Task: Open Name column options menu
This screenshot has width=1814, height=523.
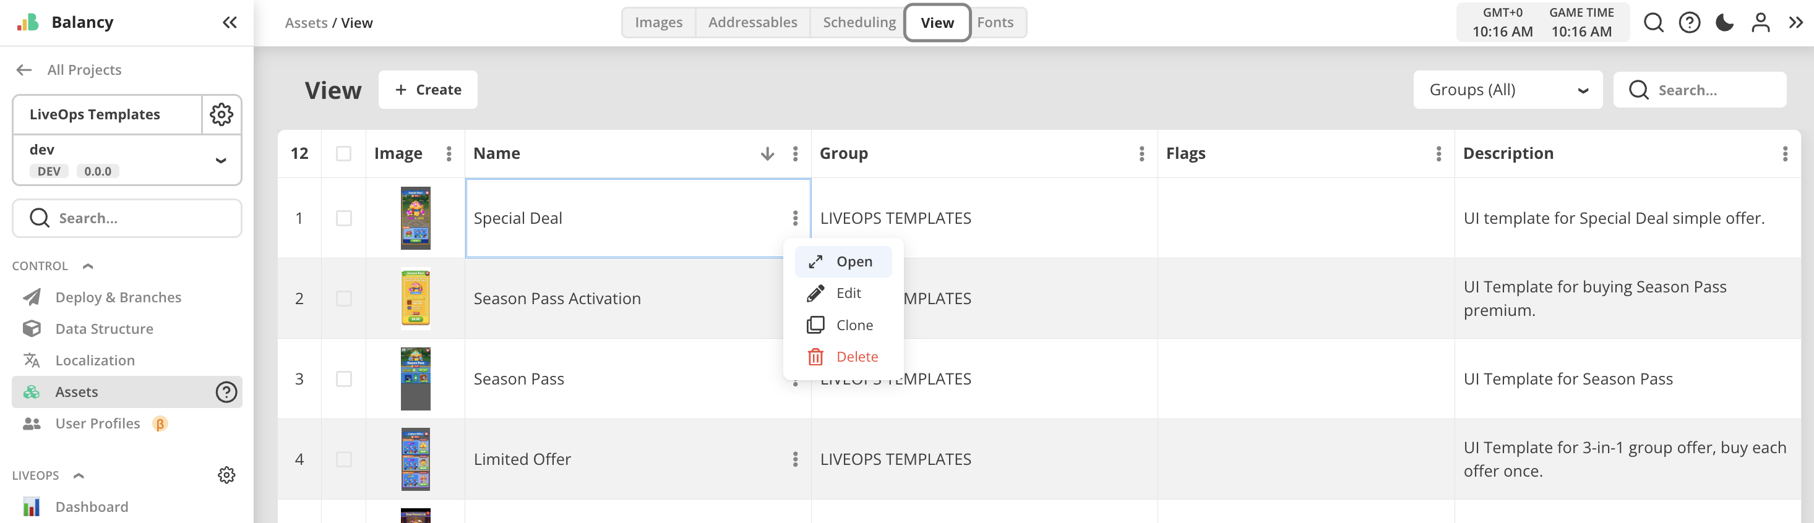Action: [x=795, y=153]
